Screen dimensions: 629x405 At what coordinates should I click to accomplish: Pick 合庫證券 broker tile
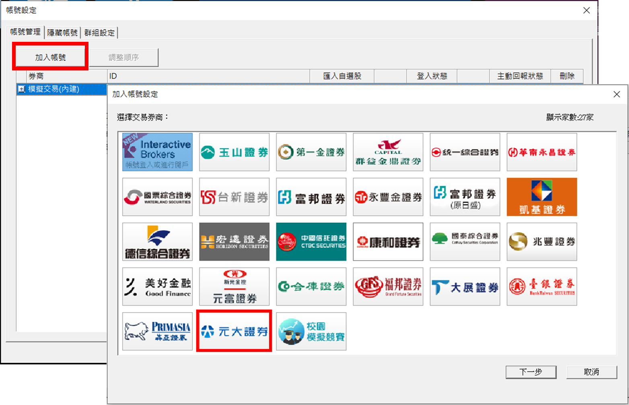click(311, 287)
